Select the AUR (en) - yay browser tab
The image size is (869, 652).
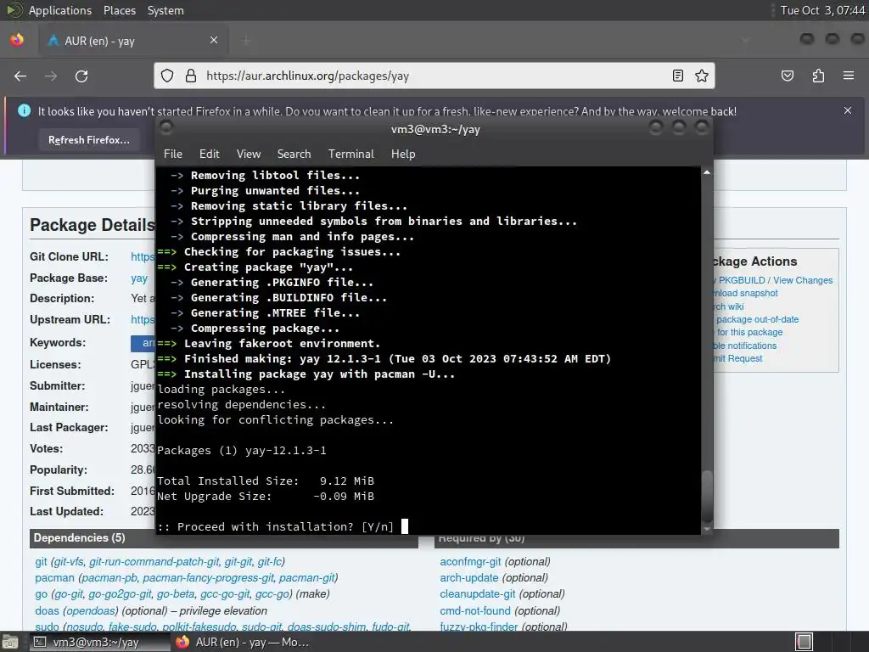tap(133, 41)
